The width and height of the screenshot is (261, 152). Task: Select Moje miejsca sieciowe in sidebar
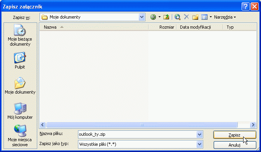point(20,136)
